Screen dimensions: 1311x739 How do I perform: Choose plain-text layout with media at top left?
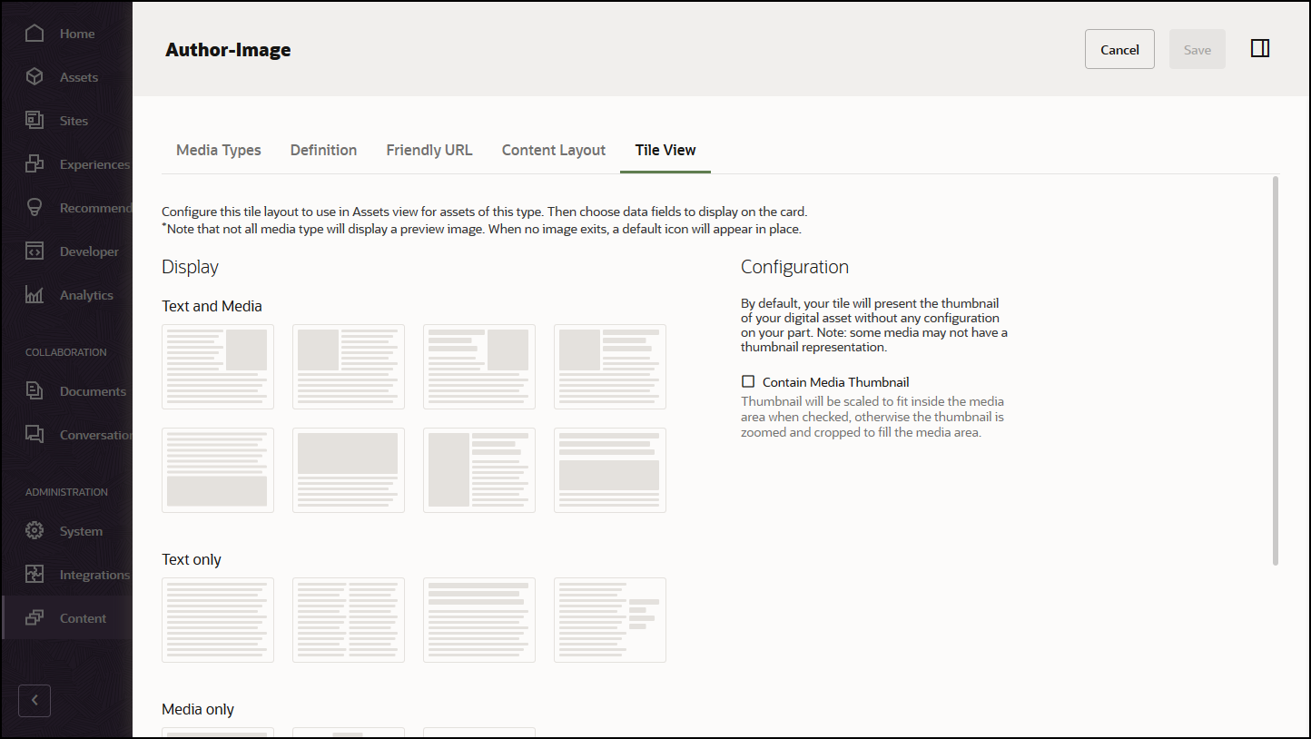click(x=349, y=367)
